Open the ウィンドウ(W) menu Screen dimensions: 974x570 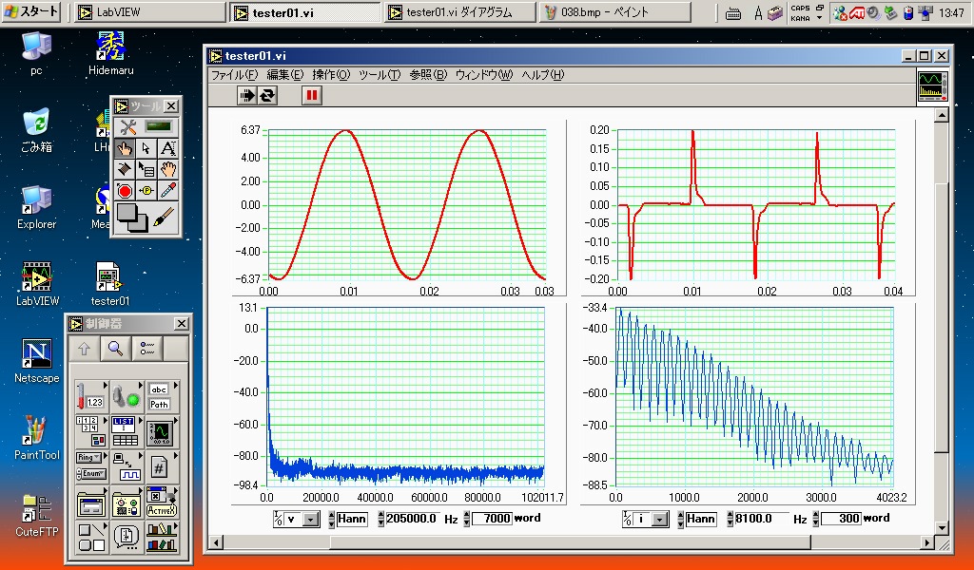483,75
